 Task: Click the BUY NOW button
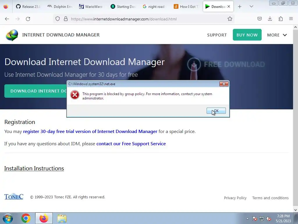[247, 35]
